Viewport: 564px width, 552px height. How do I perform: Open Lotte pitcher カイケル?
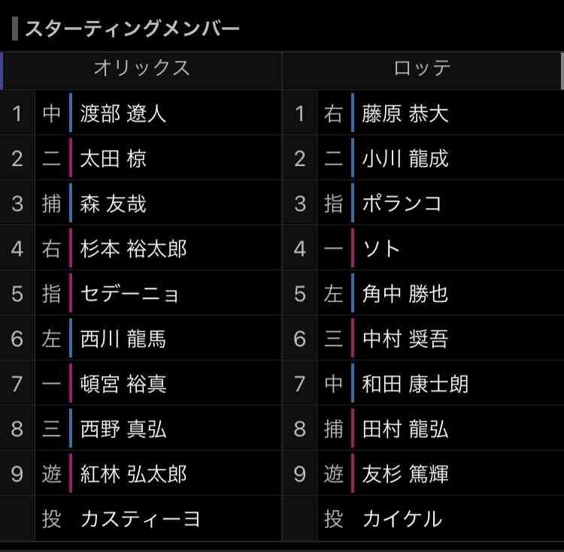(x=402, y=519)
